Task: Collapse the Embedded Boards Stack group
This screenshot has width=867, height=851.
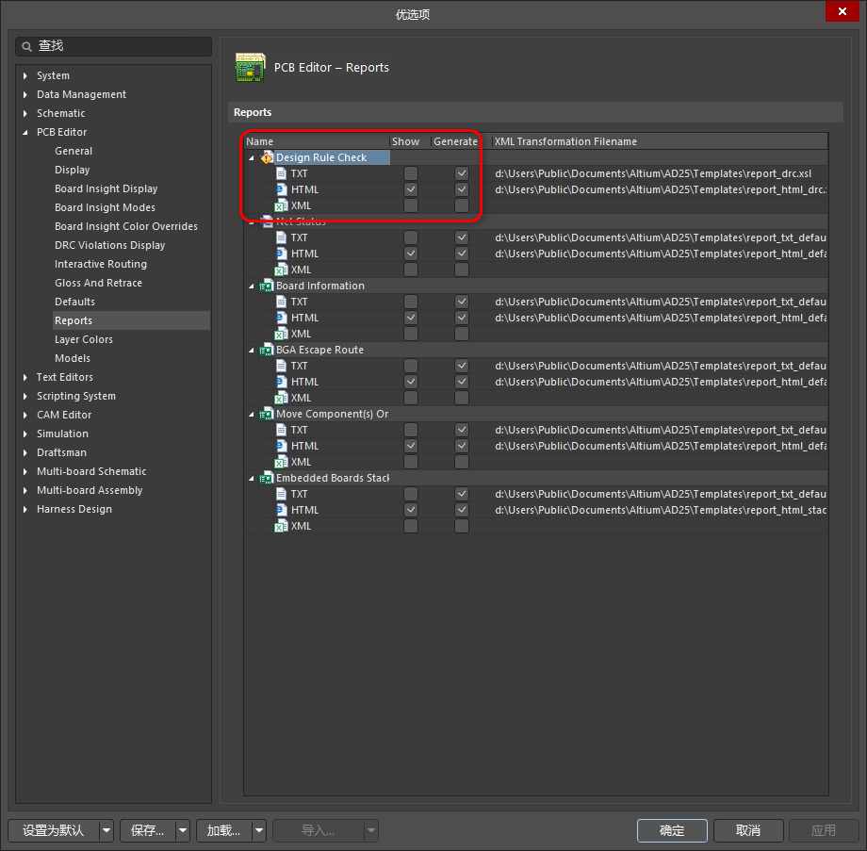Action: click(x=252, y=479)
